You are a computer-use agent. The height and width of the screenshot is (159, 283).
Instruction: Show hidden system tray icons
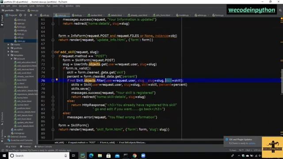click(x=239, y=155)
